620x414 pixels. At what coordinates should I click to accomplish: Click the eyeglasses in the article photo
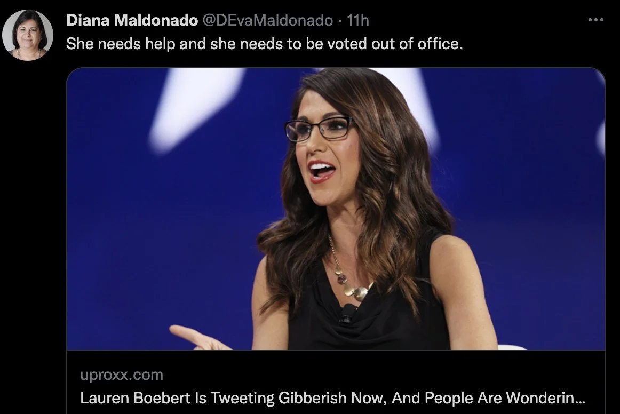click(x=320, y=128)
